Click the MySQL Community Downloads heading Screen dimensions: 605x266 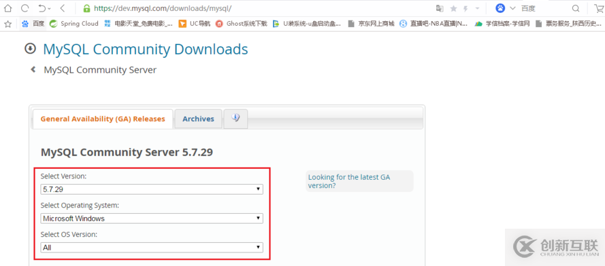pos(146,50)
